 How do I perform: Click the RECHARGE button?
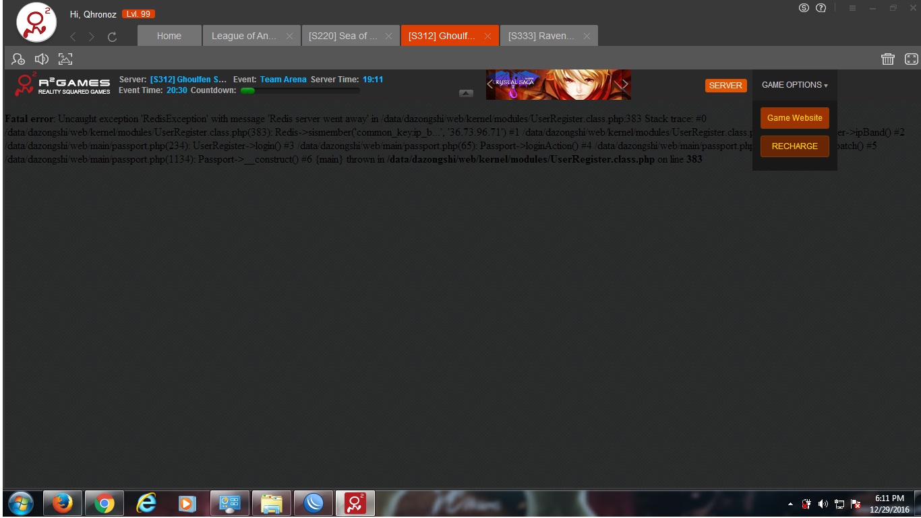pyautogui.click(x=794, y=146)
